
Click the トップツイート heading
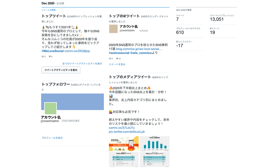pos(54,16)
